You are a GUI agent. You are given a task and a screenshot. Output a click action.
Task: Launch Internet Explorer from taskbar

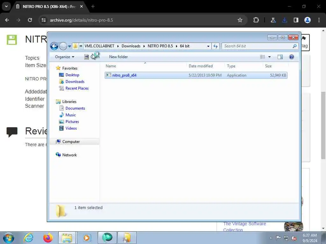[28, 238]
